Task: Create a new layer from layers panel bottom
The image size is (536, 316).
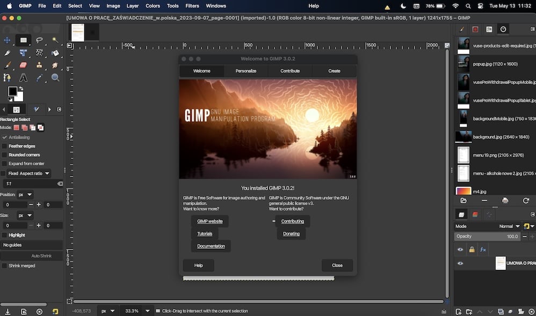Action: coord(459,311)
